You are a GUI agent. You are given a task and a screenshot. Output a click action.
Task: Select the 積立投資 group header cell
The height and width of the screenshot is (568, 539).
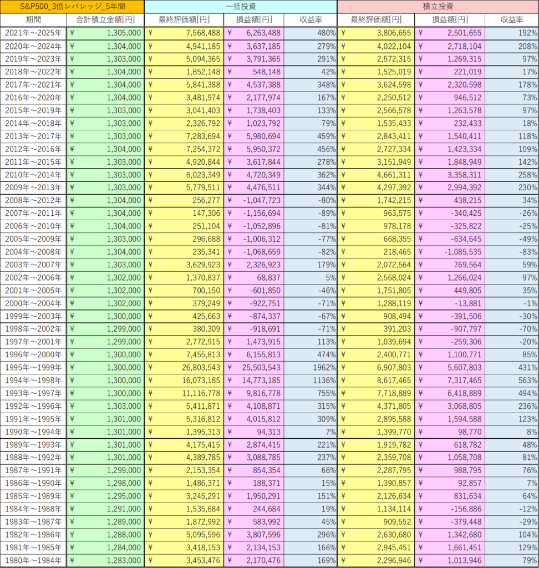[x=438, y=7]
